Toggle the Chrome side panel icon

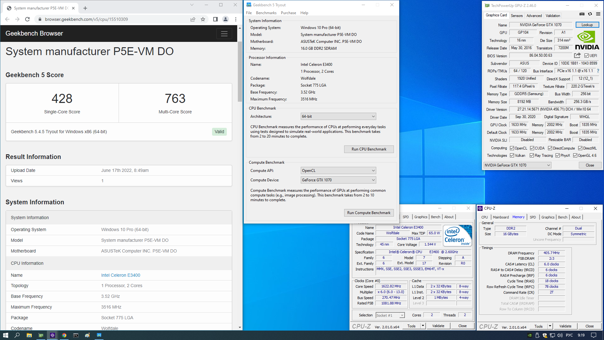coord(215,19)
